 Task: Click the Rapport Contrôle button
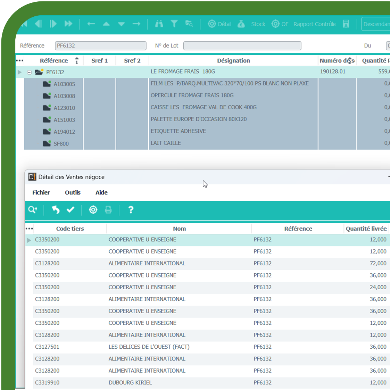pos(314,24)
